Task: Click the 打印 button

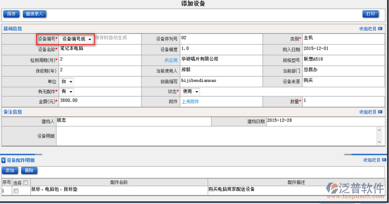Action: [x=371, y=14]
